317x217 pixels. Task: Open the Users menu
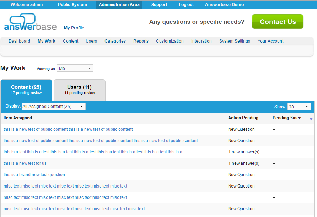tap(91, 41)
